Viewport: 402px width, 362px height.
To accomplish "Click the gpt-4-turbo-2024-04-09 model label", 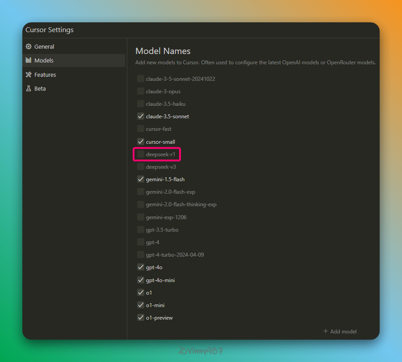I will click(x=175, y=255).
